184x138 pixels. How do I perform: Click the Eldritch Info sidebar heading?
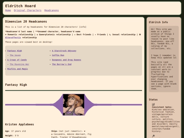pos(158,22)
